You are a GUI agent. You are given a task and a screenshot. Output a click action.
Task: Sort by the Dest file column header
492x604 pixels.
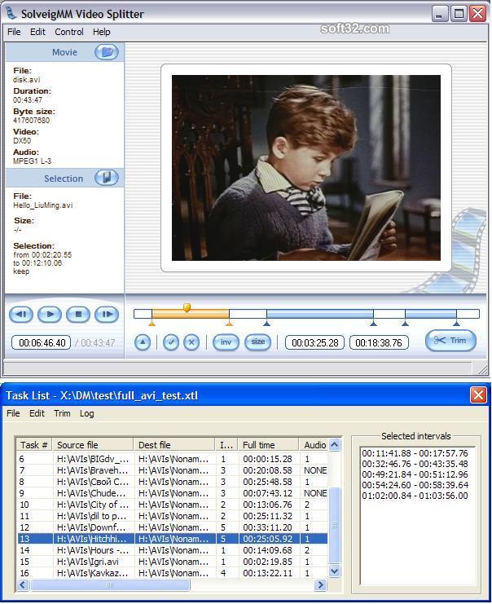coord(174,445)
